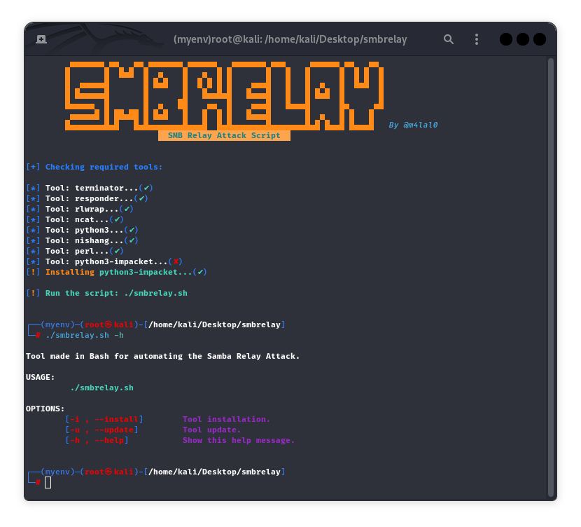Minimize window with first black circle
This screenshot has width=581, height=527.
tap(506, 39)
